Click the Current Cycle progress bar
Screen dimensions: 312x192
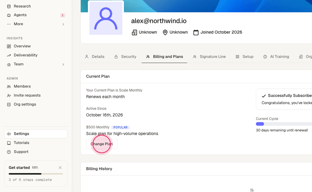pos(284,124)
